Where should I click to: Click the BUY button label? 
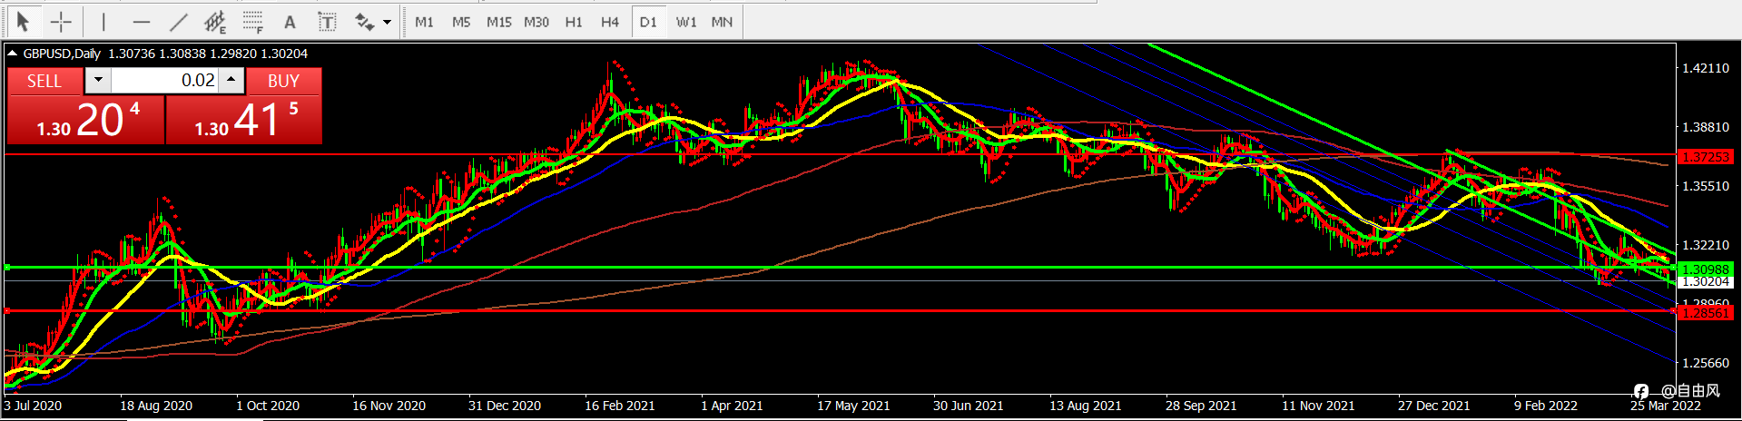284,81
